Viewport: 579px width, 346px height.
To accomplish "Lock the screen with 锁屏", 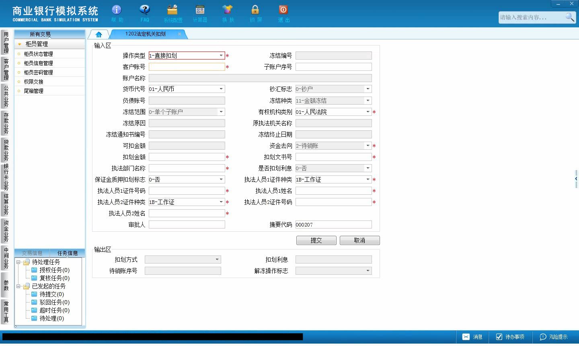I will [x=255, y=13].
